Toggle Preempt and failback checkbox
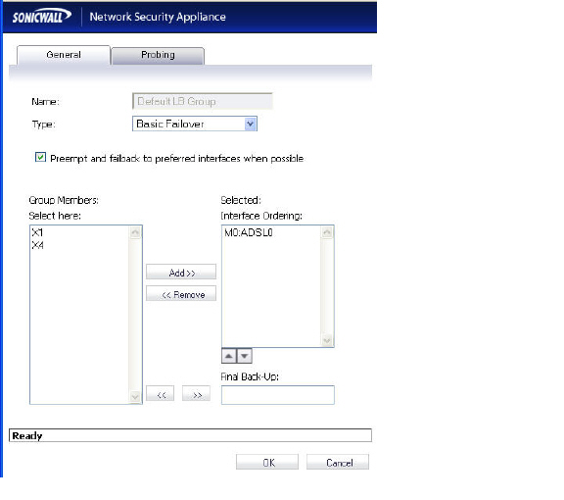The width and height of the screenshot is (564, 500). (x=40, y=158)
